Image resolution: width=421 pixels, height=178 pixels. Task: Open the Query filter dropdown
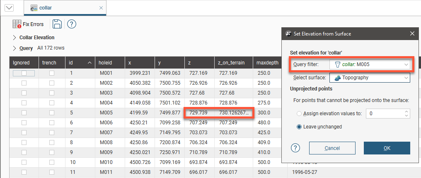(x=370, y=65)
